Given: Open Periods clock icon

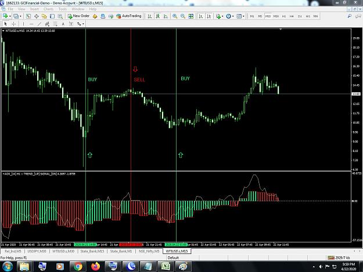Looking at the screenshot, I should pos(228,16).
